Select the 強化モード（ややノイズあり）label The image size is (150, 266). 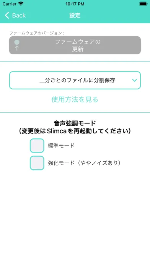(x=84, y=163)
